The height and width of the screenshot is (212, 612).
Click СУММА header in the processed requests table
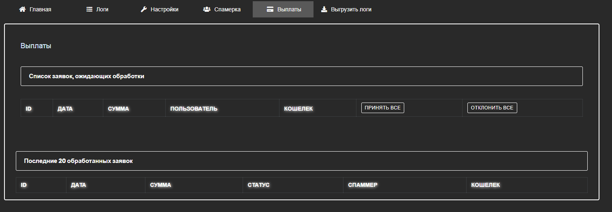160,185
